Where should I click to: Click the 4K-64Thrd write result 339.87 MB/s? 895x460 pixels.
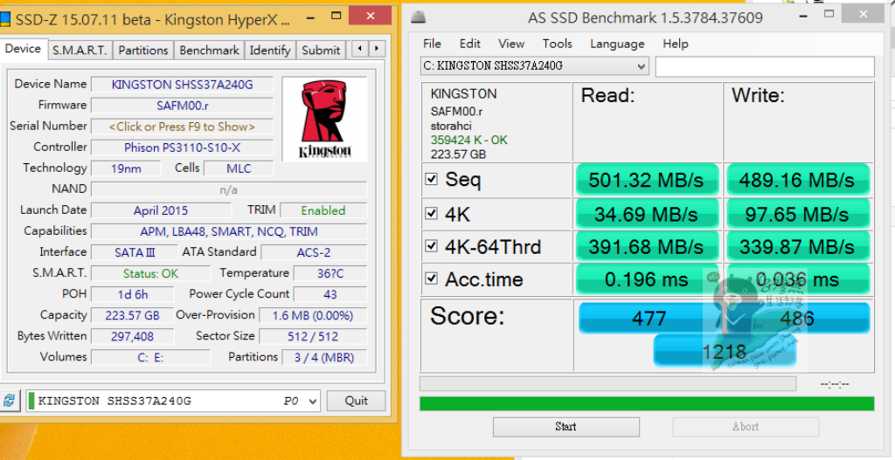797,247
